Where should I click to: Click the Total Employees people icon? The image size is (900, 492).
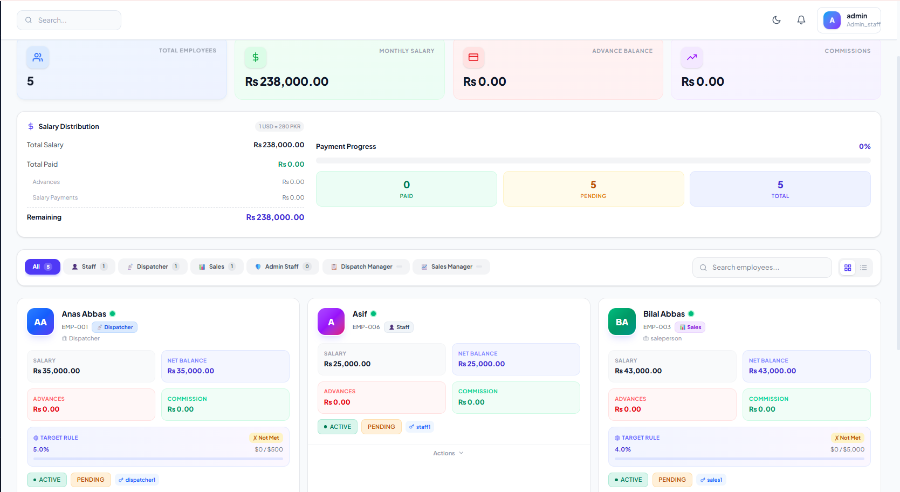pos(38,57)
